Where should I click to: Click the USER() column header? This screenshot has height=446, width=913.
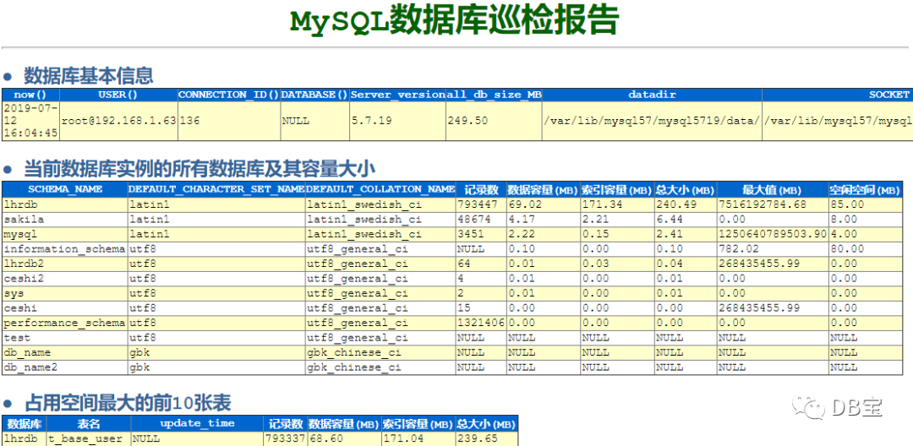[118, 95]
